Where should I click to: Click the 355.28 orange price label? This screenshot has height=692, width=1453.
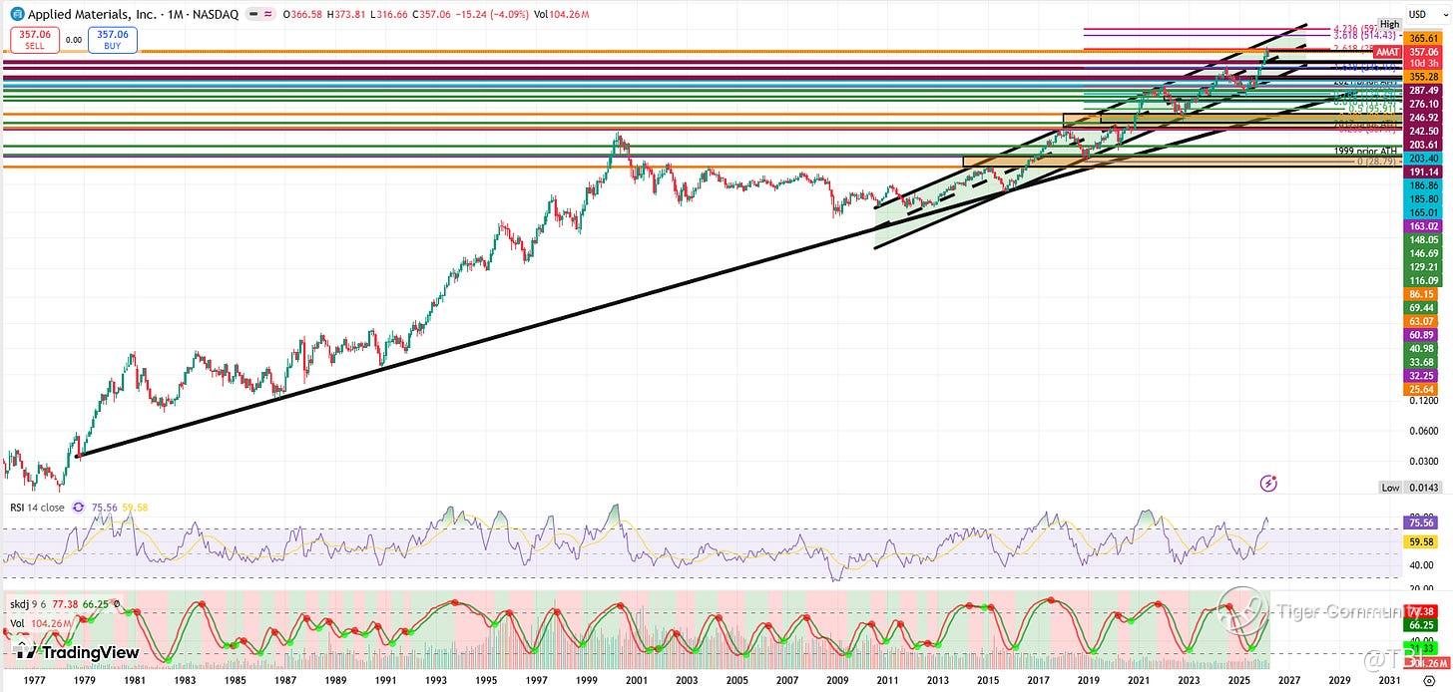pyautogui.click(x=1421, y=77)
